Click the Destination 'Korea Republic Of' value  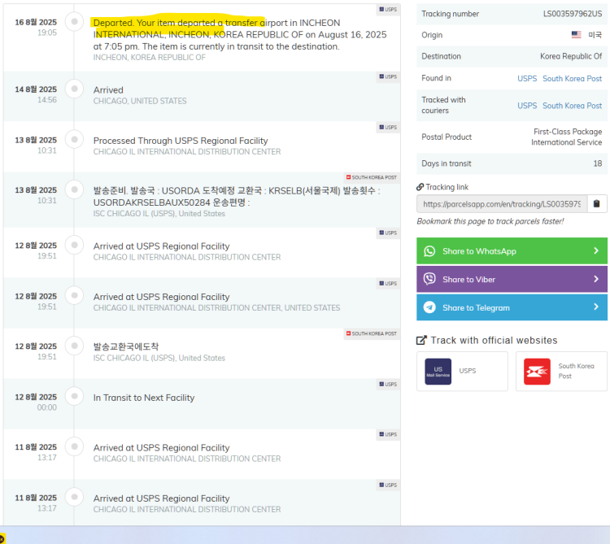click(571, 56)
